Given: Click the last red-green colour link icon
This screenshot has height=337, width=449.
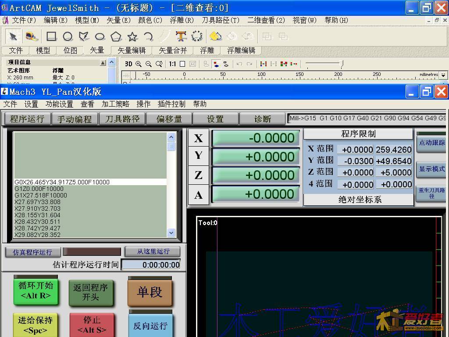Looking at the screenshot, I should pos(294,64).
